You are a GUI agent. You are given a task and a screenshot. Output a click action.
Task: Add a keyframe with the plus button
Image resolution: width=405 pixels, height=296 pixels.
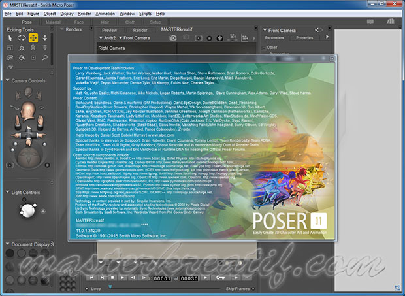pyautogui.click(x=236, y=278)
